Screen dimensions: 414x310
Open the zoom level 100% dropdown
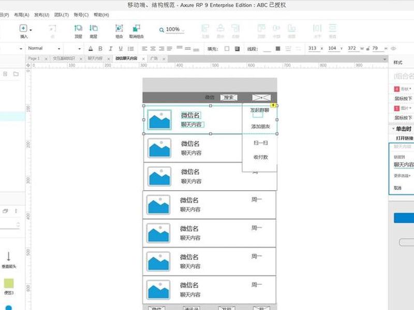point(174,29)
